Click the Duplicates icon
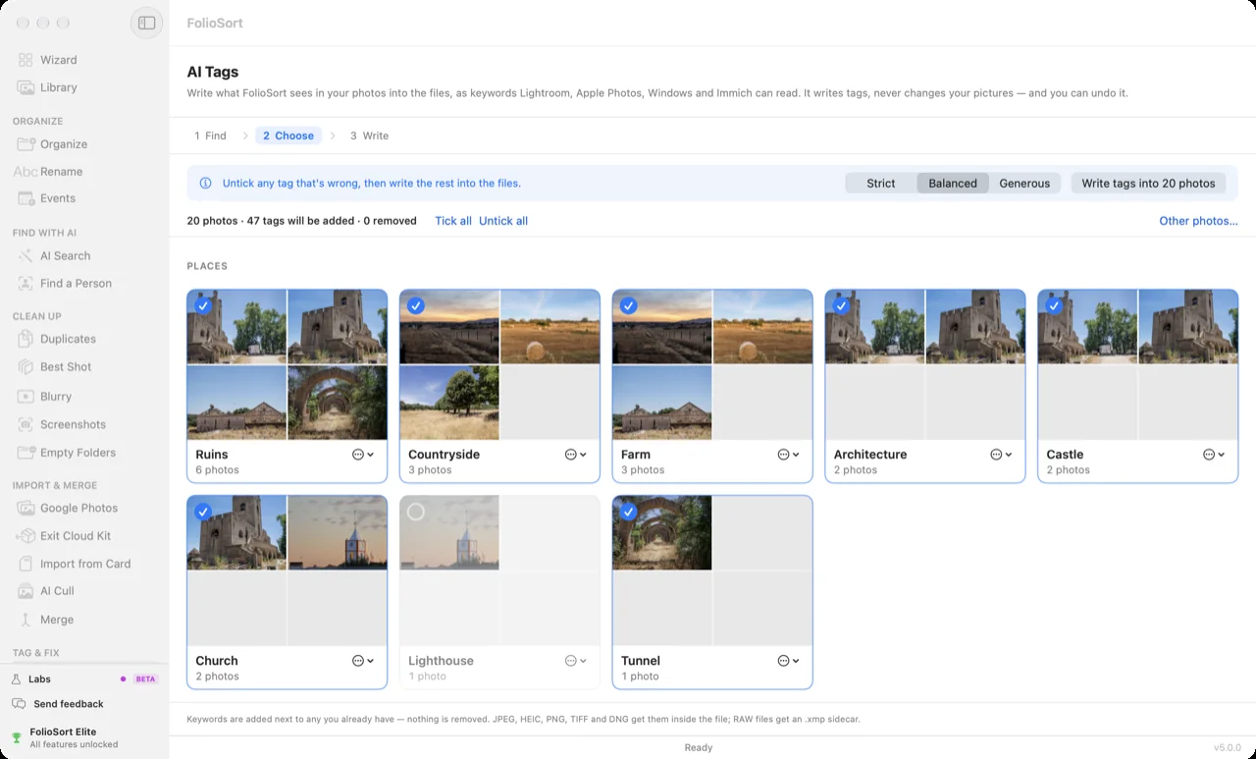The width and height of the screenshot is (1256, 759). coord(26,340)
